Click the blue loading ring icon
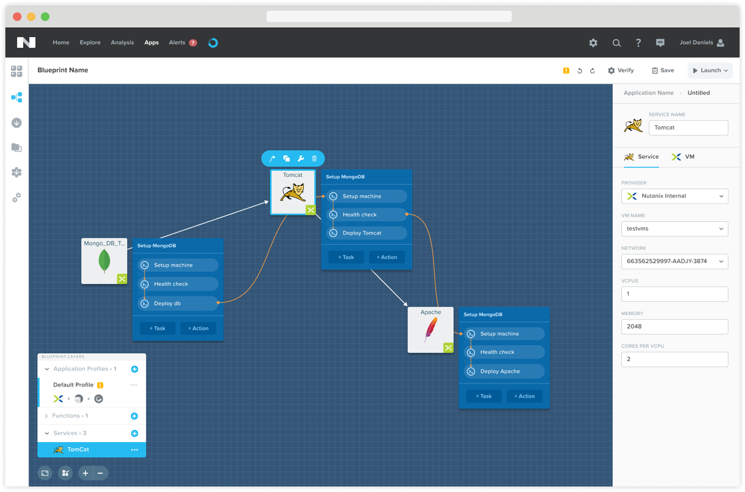Image resolution: width=745 pixels, height=492 pixels. 213,43
